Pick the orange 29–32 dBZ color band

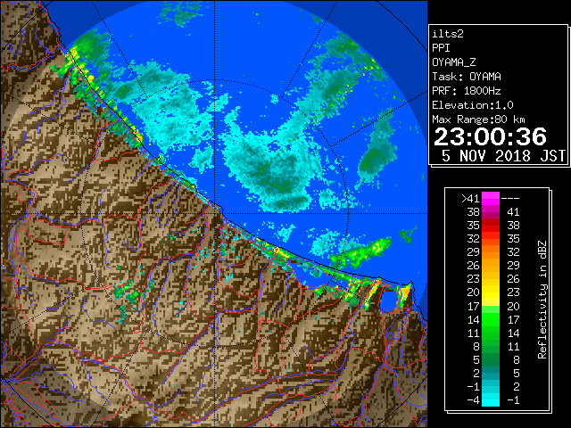[491, 252]
